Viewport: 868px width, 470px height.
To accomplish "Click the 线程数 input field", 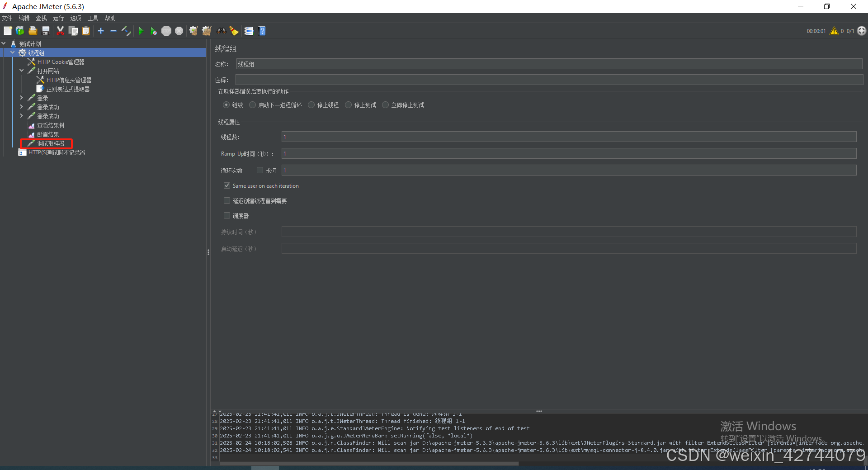I will click(569, 137).
